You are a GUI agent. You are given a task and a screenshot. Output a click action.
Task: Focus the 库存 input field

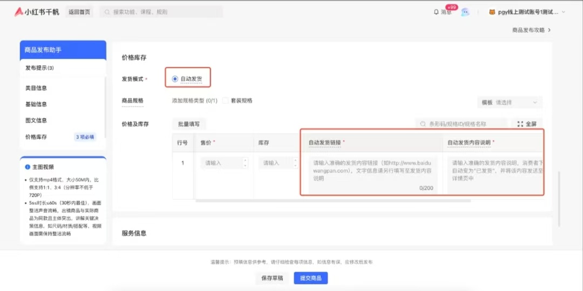pos(279,163)
